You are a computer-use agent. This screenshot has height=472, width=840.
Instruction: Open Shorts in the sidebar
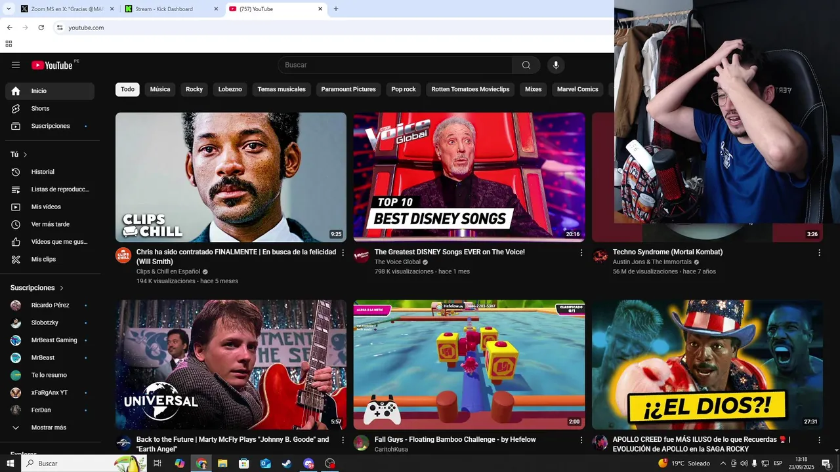(x=50, y=108)
